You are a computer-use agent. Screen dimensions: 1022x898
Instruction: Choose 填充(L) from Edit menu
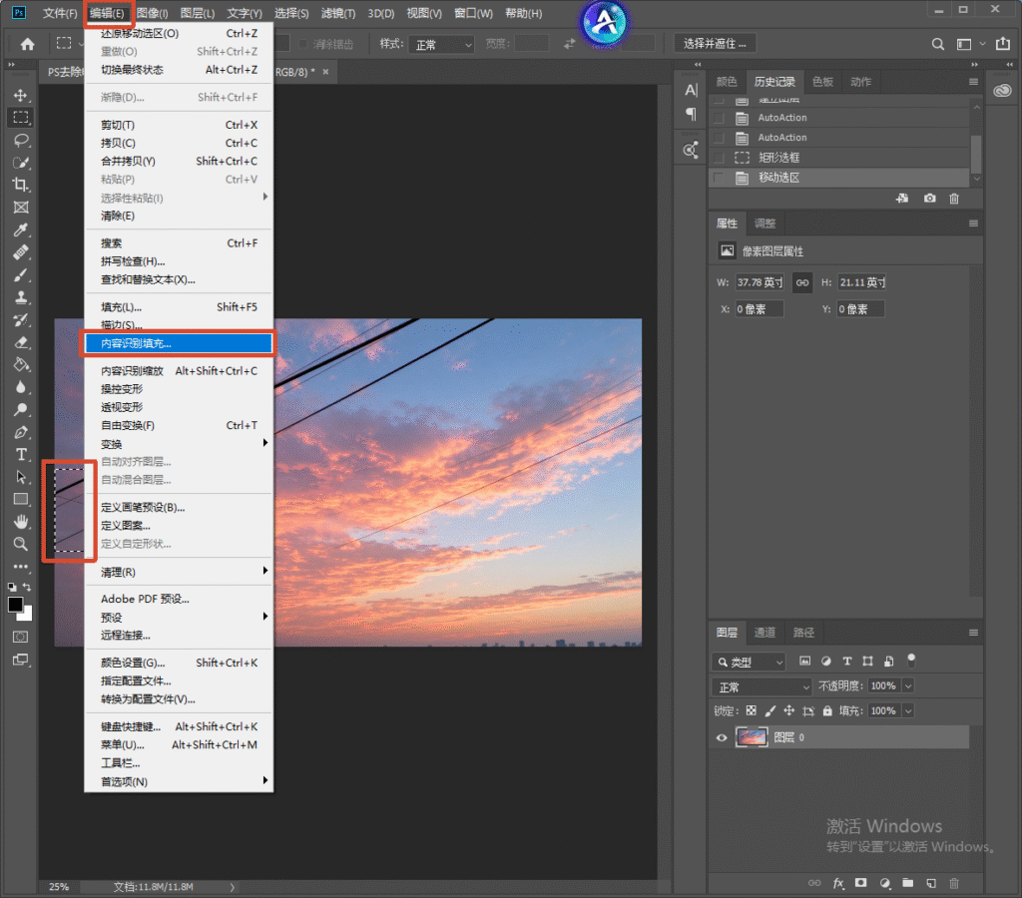coord(179,307)
